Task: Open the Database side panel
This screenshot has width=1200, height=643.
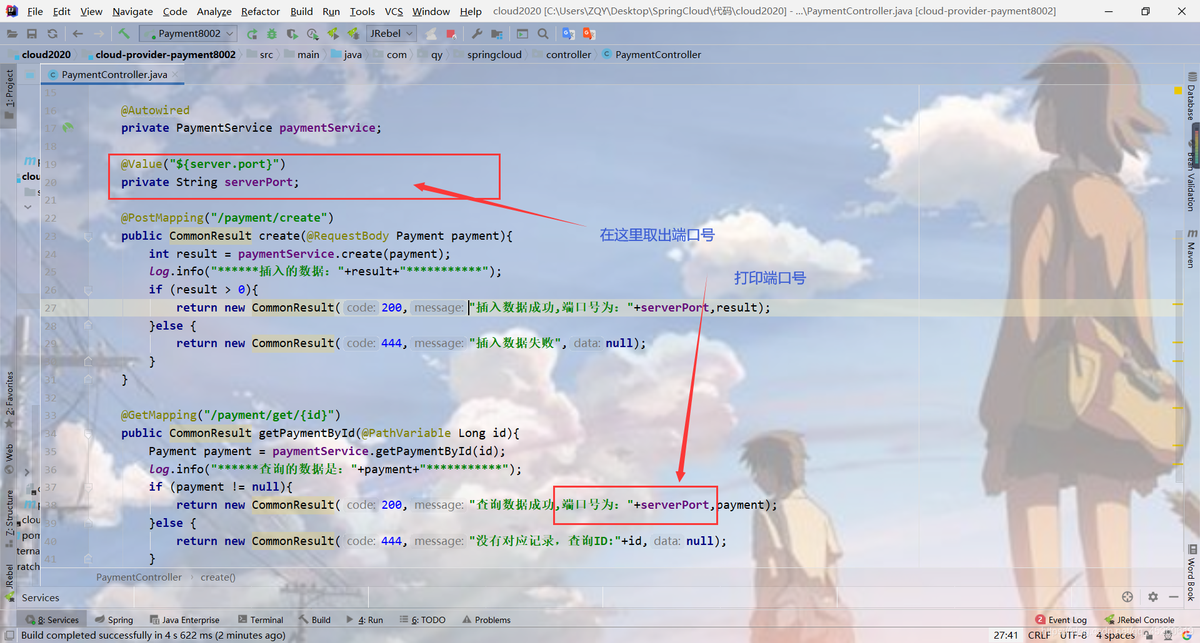Action: click(x=1192, y=97)
